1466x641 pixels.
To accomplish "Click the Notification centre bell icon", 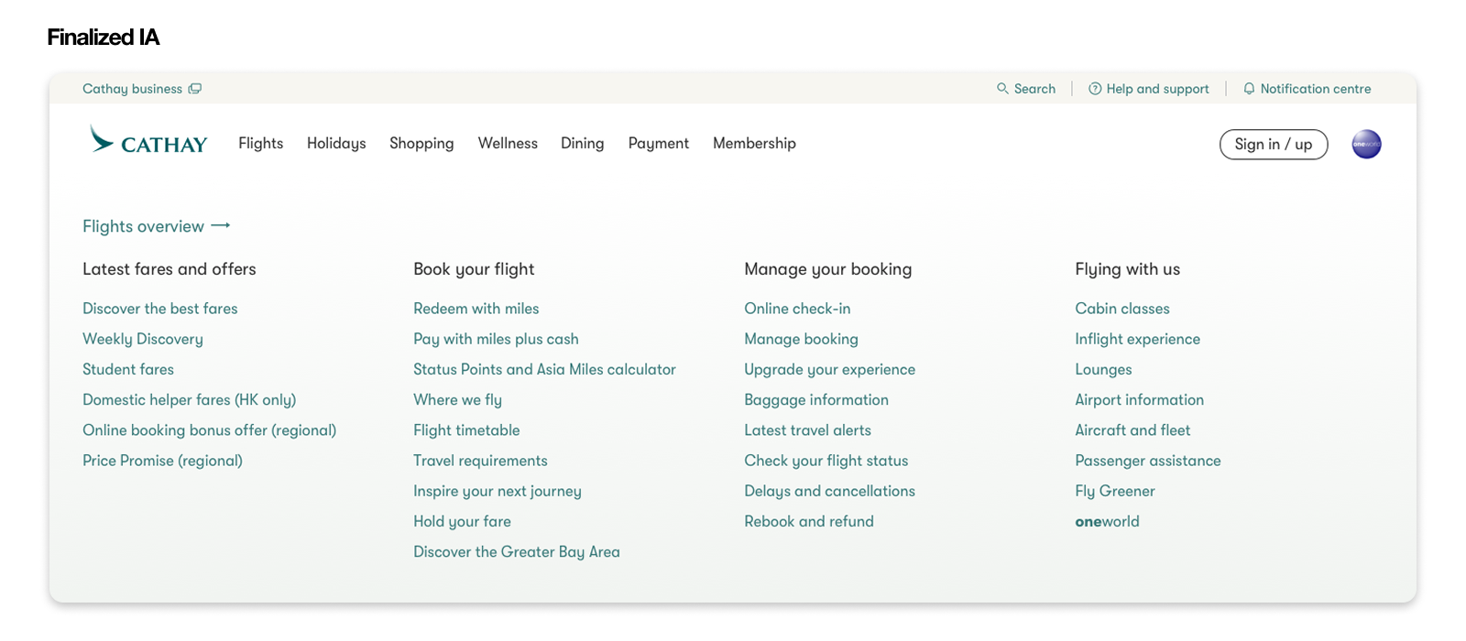I will coord(1249,89).
